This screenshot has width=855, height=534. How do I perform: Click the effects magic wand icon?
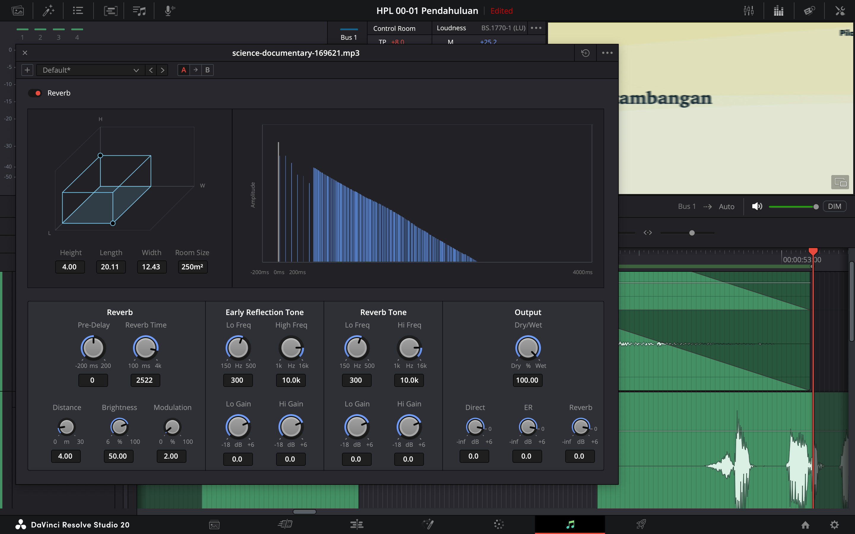tap(48, 11)
